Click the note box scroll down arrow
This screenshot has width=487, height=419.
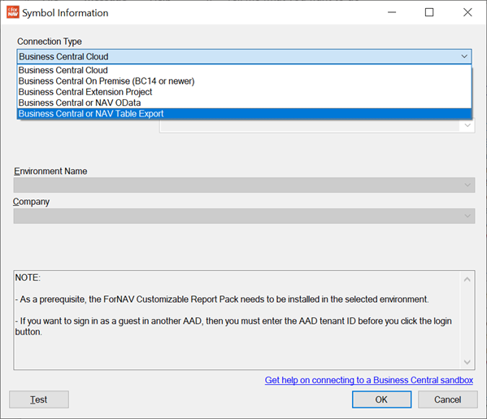click(467, 362)
